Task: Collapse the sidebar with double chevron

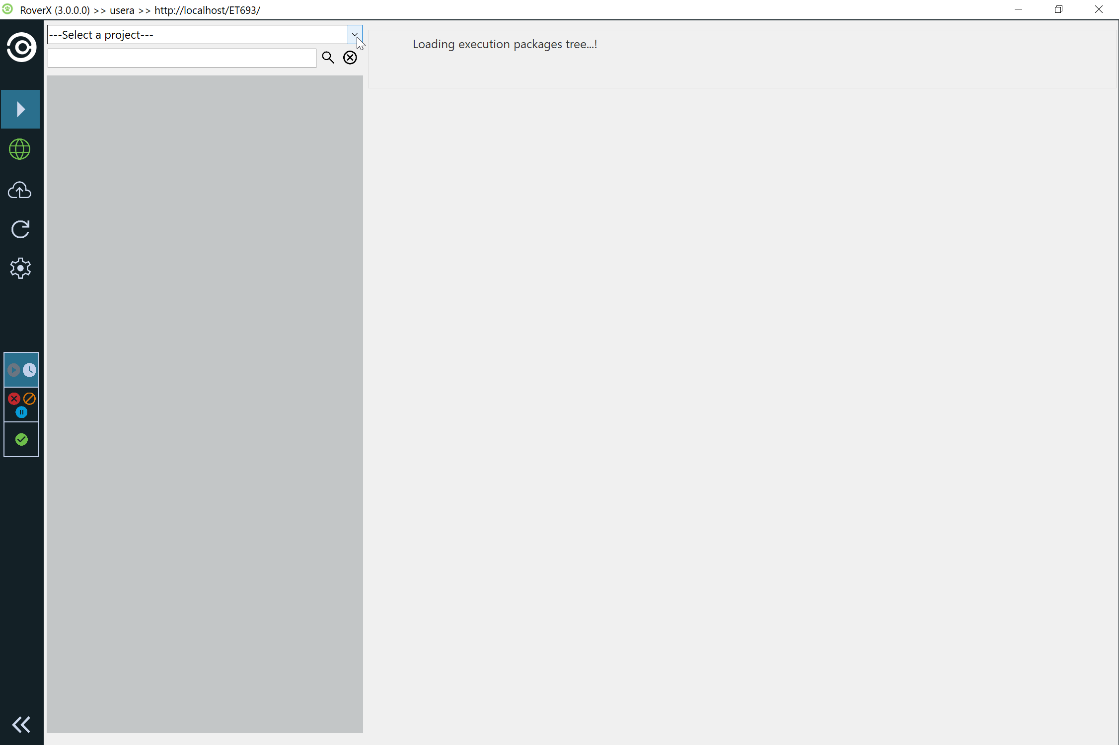Action: click(21, 725)
